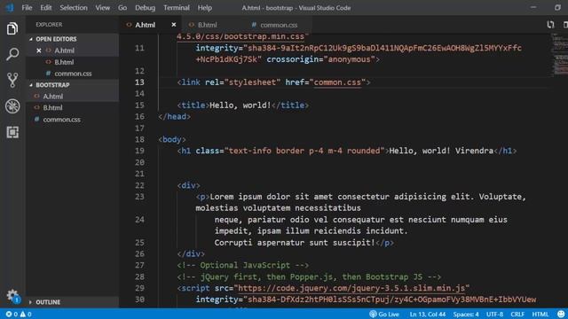Open the Explorer view in activity bar
The height and width of the screenshot is (319, 568).
click(x=12, y=28)
